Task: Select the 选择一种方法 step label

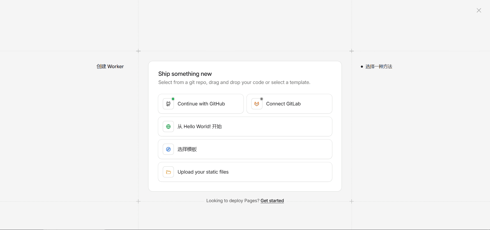Action: [379, 67]
